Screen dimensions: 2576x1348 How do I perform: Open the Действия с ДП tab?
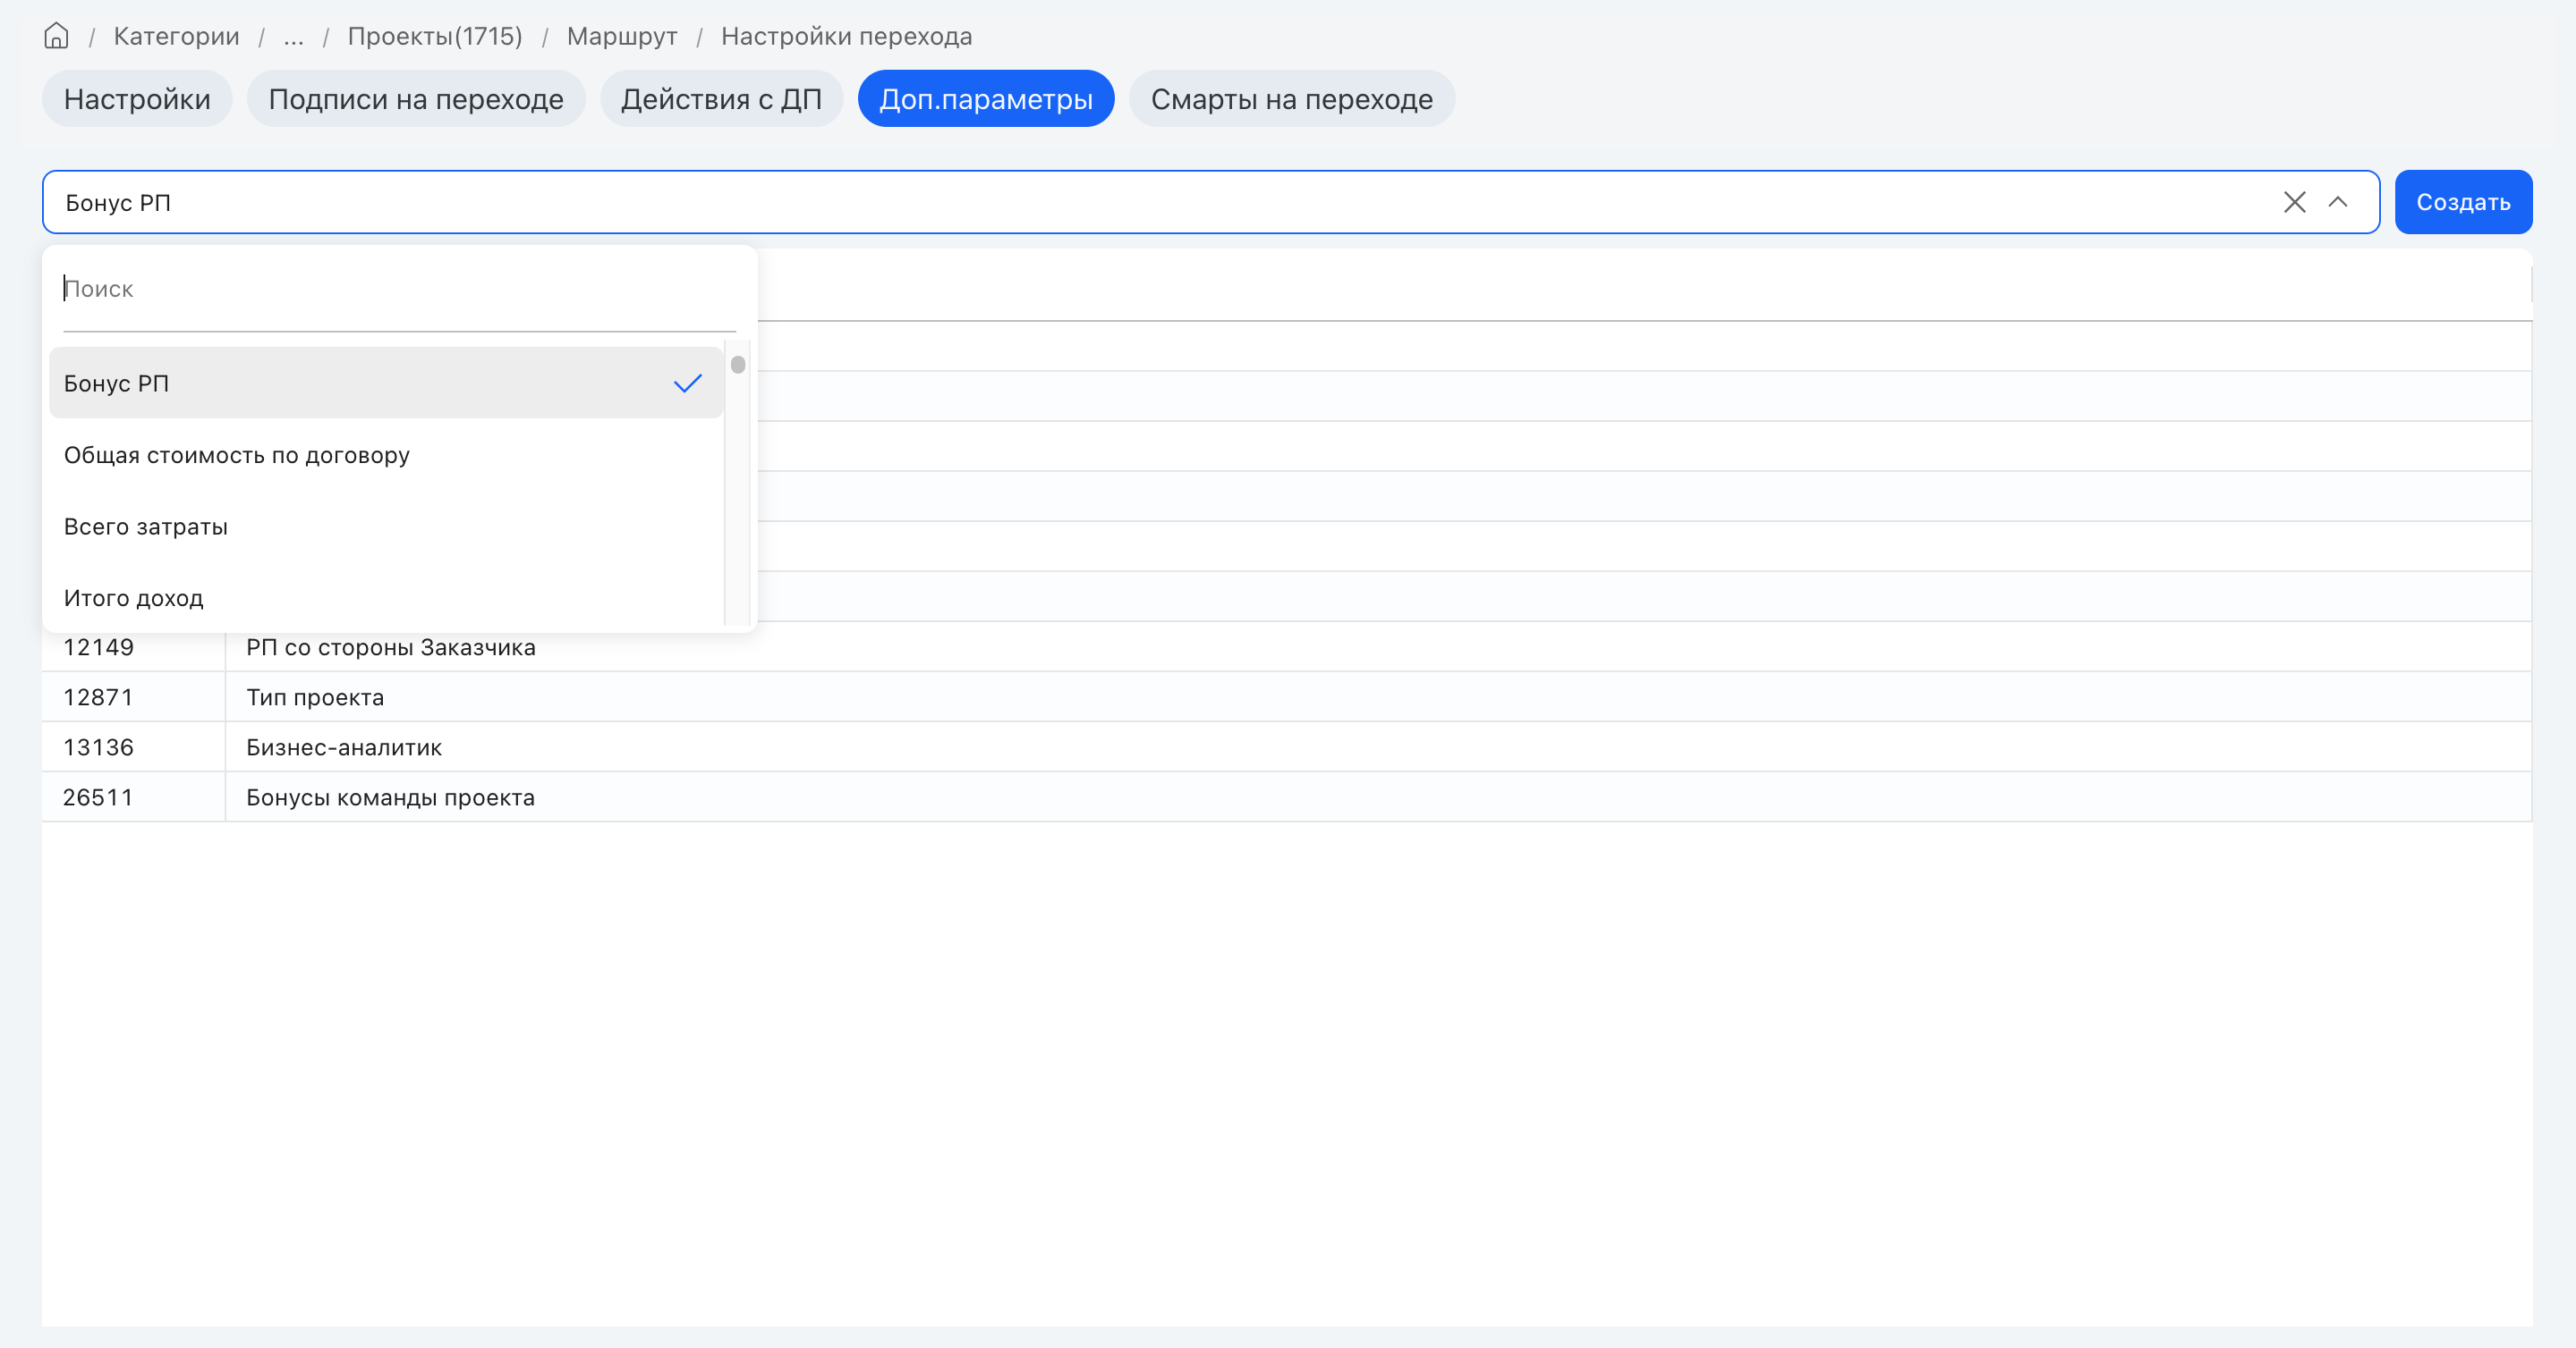(x=721, y=99)
